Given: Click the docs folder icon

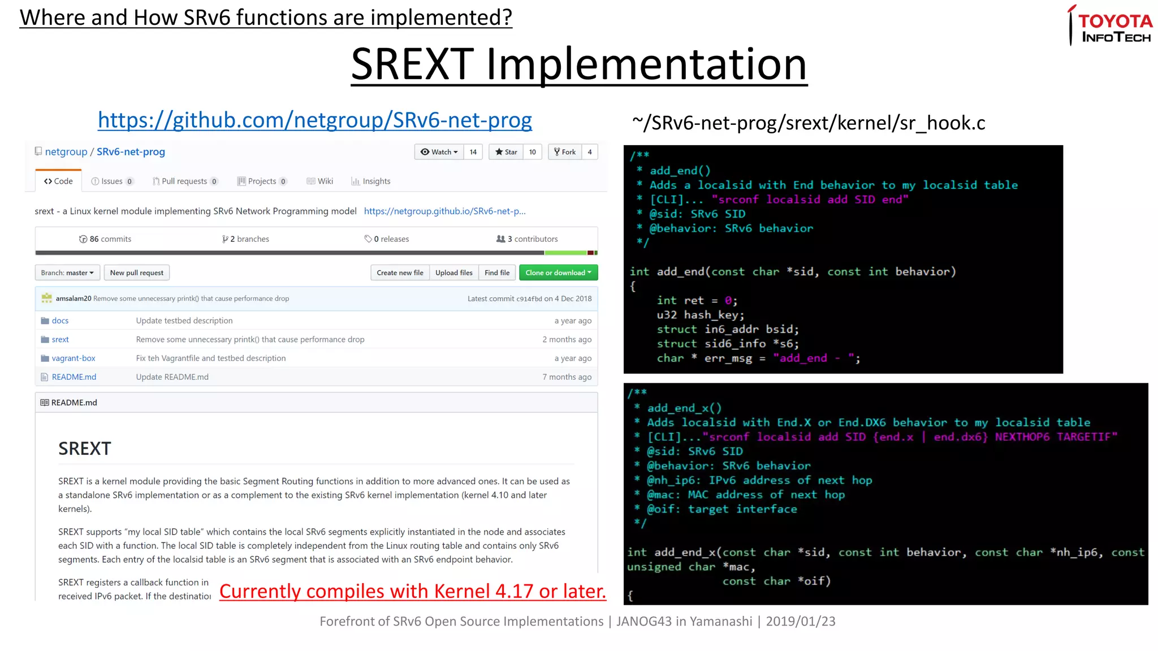Looking at the screenshot, I should 45,320.
